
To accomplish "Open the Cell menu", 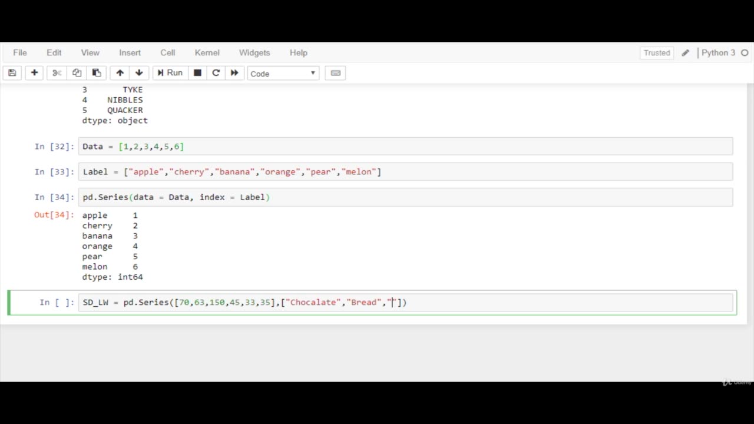I will [168, 52].
